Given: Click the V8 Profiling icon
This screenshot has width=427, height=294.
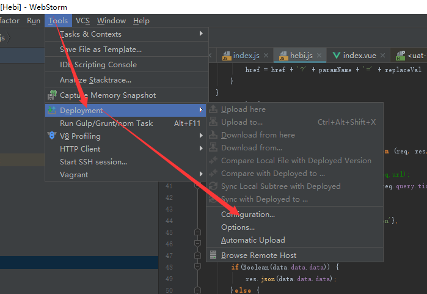Looking at the screenshot, I should point(52,136).
